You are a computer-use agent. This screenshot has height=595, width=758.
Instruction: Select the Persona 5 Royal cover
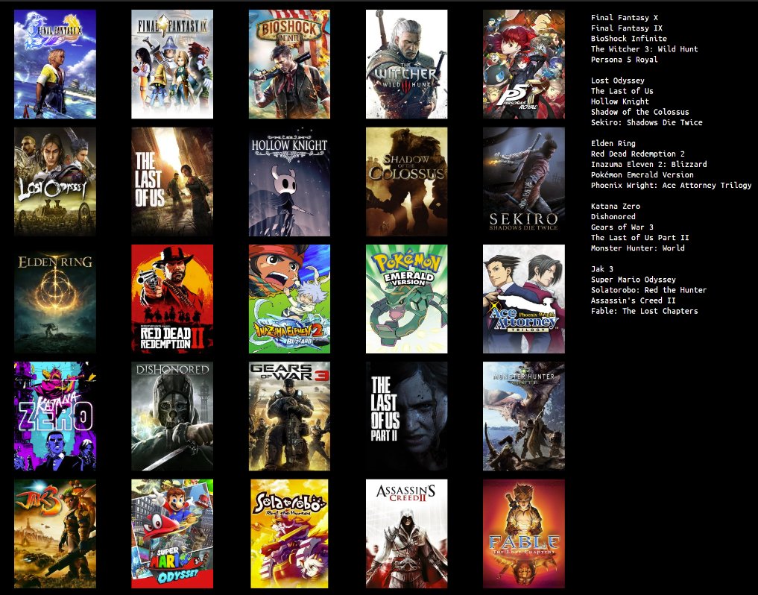[x=523, y=64]
